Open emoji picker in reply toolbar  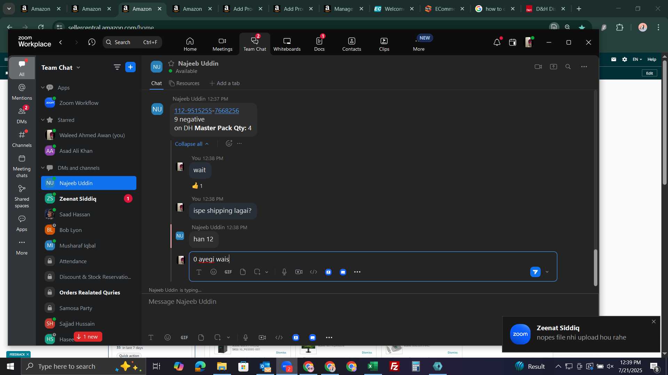click(x=214, y=272)
